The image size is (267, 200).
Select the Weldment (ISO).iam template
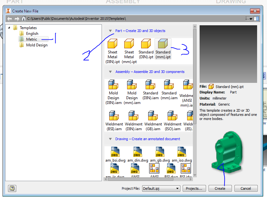(x=172, y=115)
